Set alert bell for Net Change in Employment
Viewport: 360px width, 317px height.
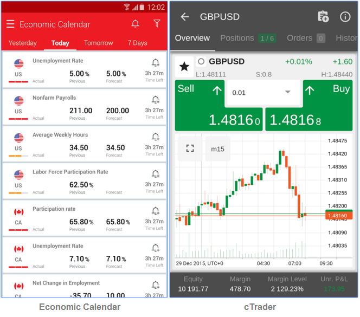click(x=156, y=285)
